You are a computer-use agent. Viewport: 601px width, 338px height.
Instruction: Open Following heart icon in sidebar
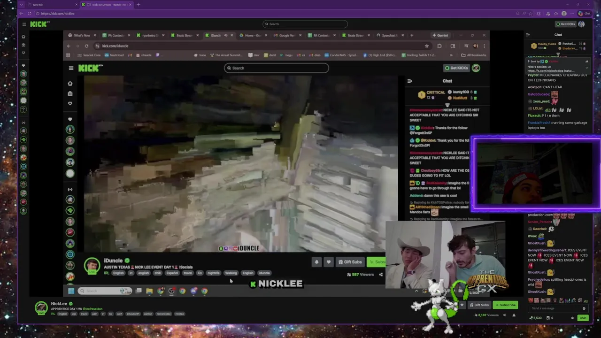[23, 53]
